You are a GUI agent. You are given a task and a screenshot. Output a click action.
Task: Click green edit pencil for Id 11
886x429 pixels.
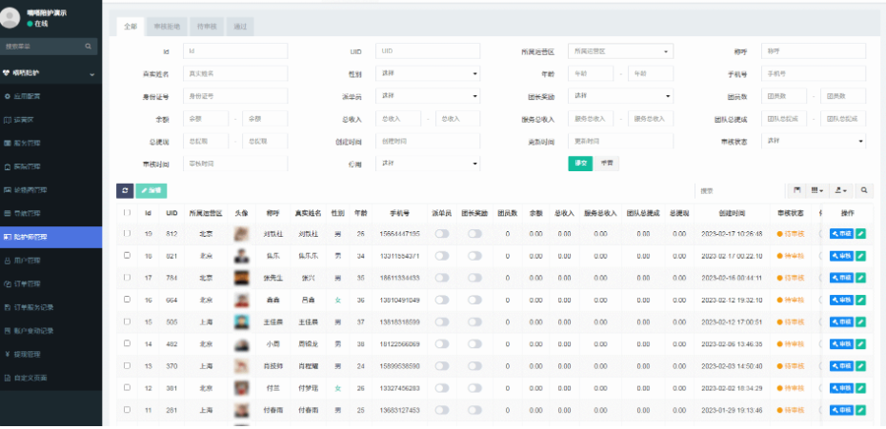[860, 410]
